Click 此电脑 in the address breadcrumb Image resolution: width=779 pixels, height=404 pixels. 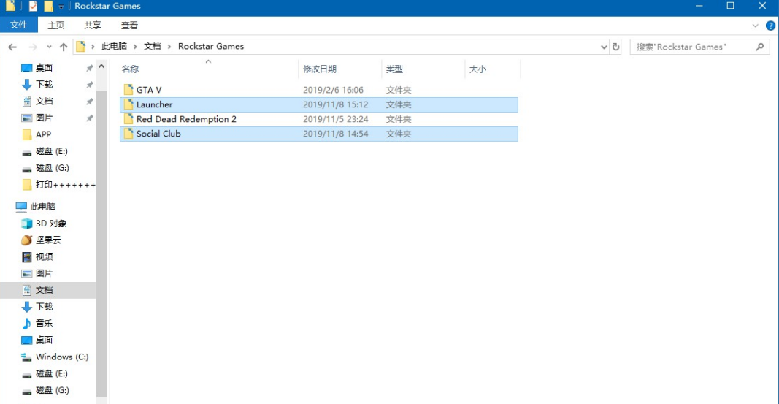(114, 46)
